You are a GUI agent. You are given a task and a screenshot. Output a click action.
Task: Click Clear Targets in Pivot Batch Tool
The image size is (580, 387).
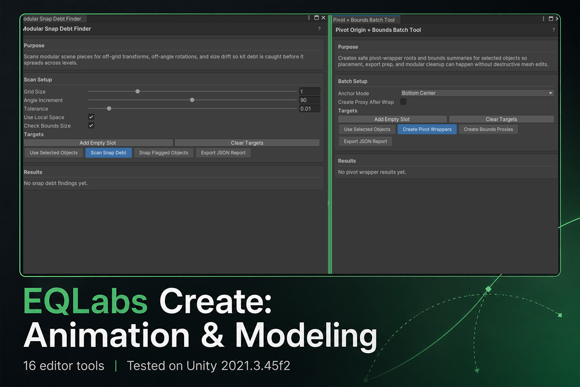coord(501,119)
